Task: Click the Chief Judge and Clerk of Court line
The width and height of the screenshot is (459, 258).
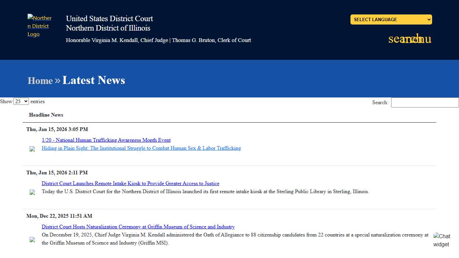Action: click(158, 40)
